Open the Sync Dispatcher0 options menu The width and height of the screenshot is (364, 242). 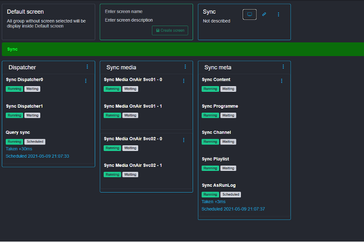[86, 81]
